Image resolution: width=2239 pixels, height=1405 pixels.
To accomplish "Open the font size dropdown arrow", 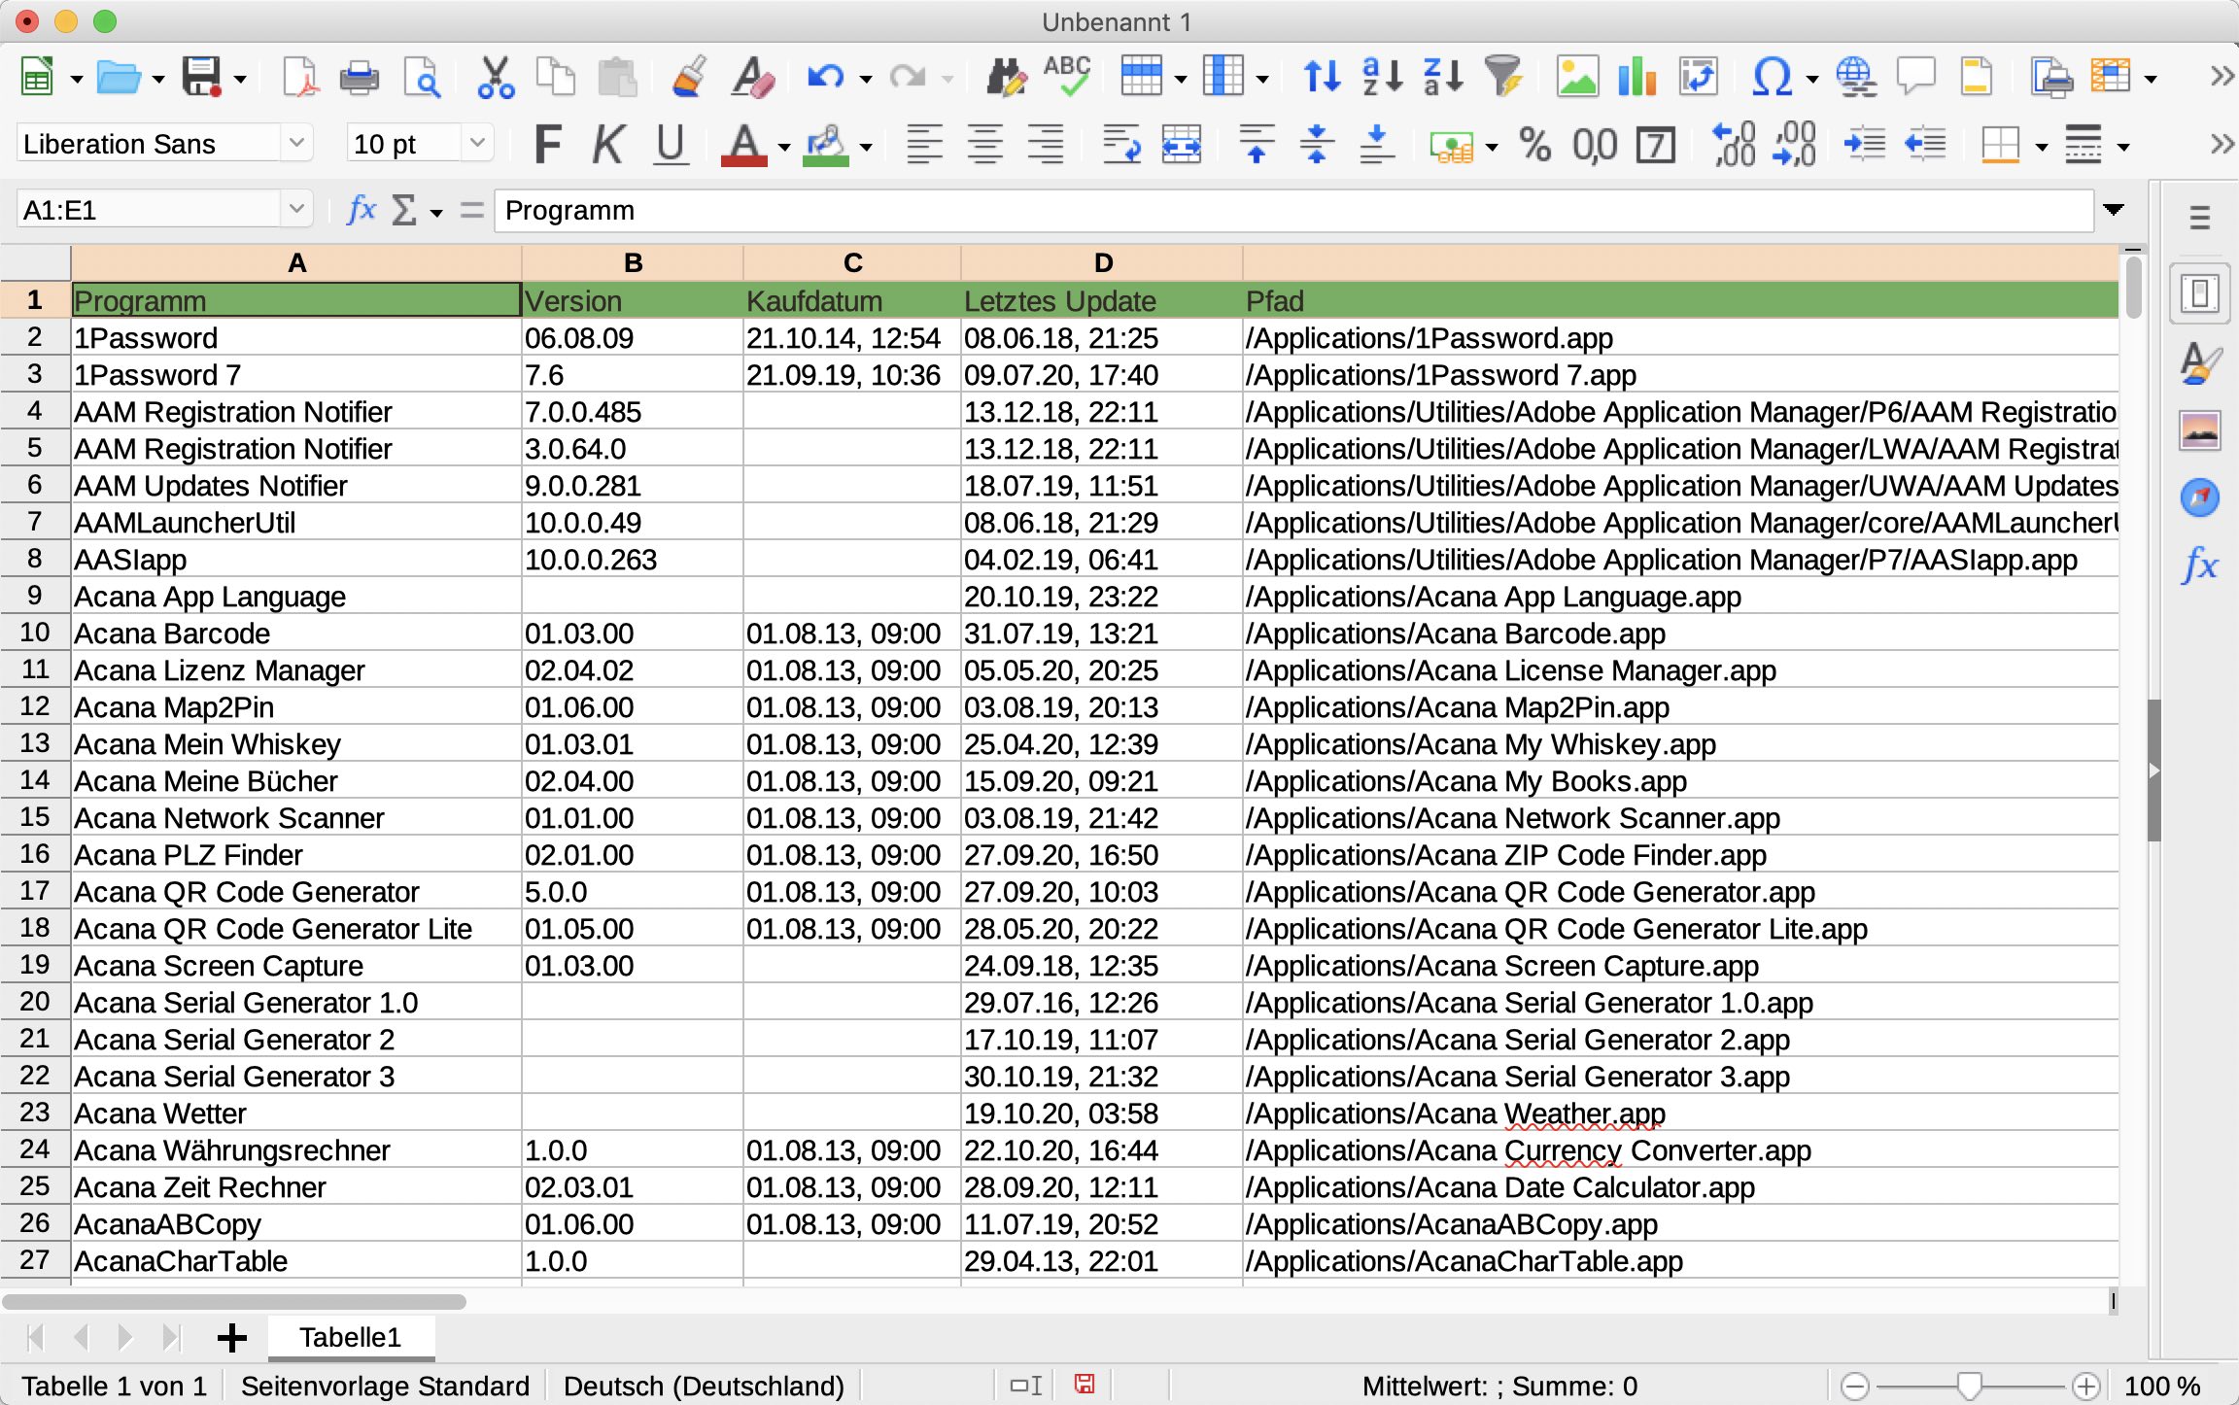I will click(x=477, y=144).
